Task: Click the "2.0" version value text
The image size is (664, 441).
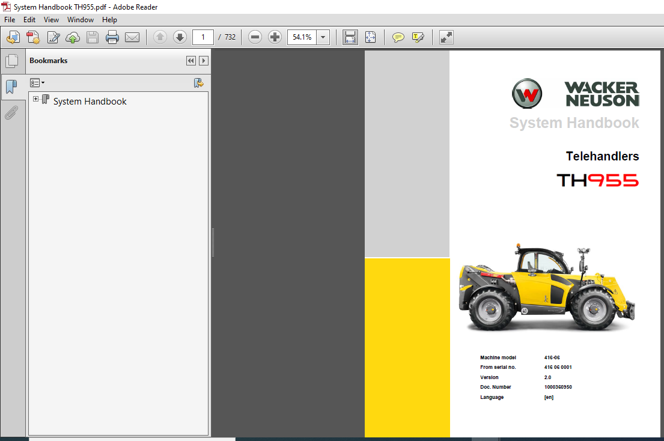Action: 547,377
